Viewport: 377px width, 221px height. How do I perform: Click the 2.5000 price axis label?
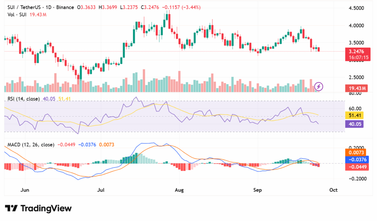pos(356,77)
